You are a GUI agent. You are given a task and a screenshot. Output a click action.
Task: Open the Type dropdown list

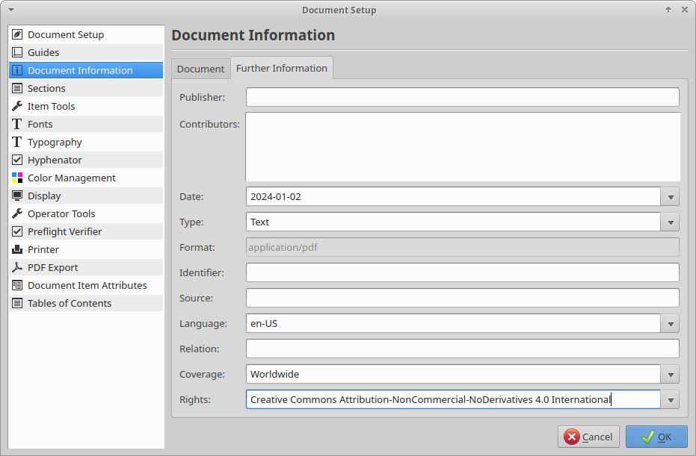coord(670,222)
